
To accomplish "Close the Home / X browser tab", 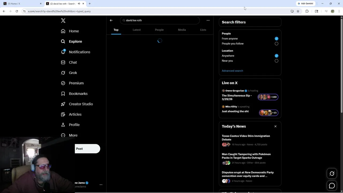I will pyautogui.click(x=41, y=3).
